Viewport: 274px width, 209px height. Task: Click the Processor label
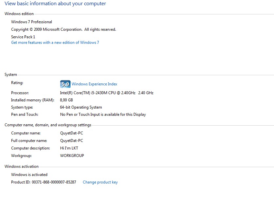[20, 93]
